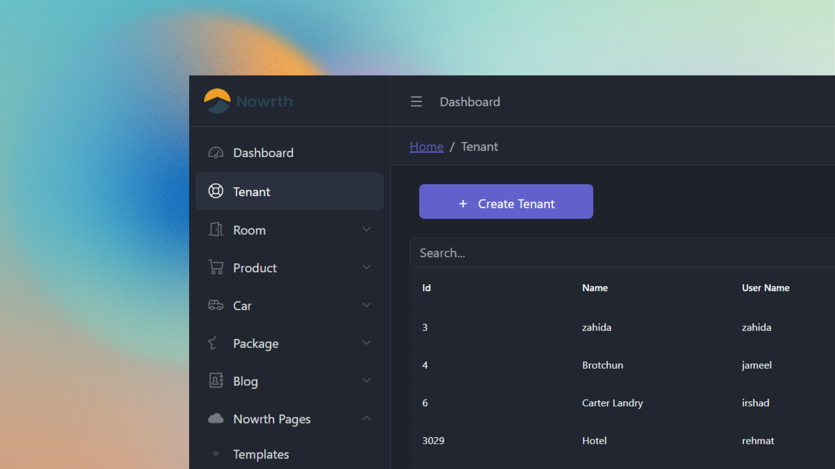Open the Home breadcrumb link
Viewport: 835px width, 469px height.
click(426, 146)
